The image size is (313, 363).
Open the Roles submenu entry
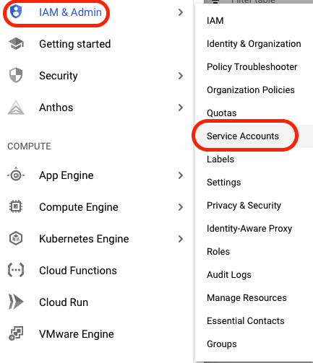click(218, 252)
